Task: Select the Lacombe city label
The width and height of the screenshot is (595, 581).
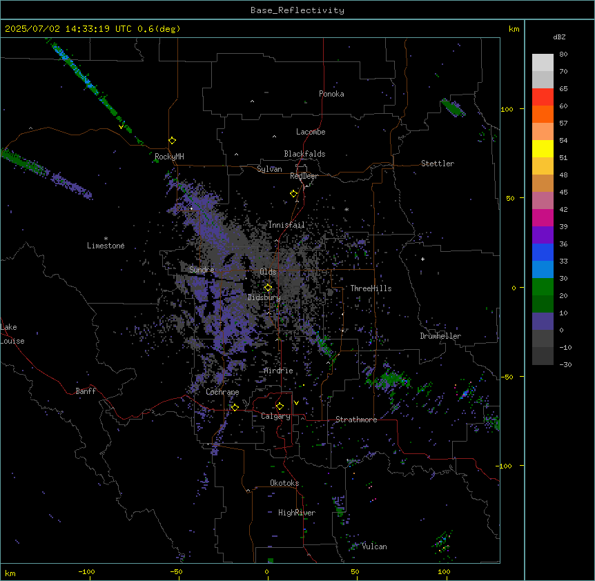Action: [x=311, y=132]
